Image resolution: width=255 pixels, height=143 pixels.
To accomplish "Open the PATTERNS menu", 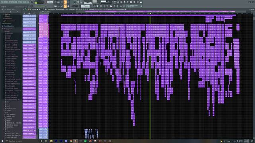I will pos(12,2).
